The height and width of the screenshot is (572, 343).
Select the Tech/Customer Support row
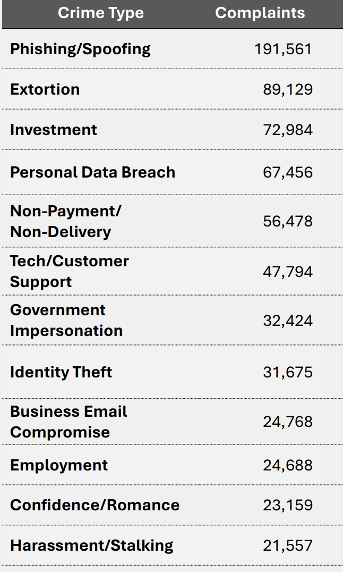pos(69,271)
